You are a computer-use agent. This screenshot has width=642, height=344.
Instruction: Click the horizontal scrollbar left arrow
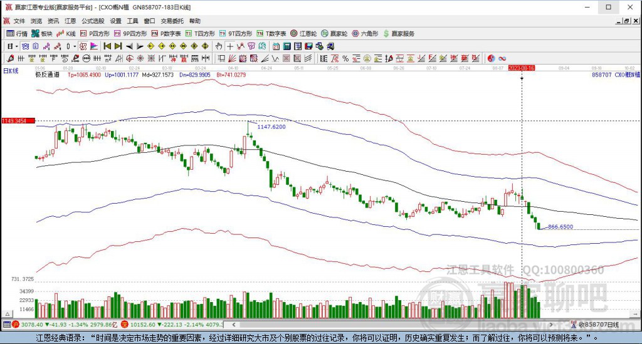pyautogui.click(x=234, y=325)
